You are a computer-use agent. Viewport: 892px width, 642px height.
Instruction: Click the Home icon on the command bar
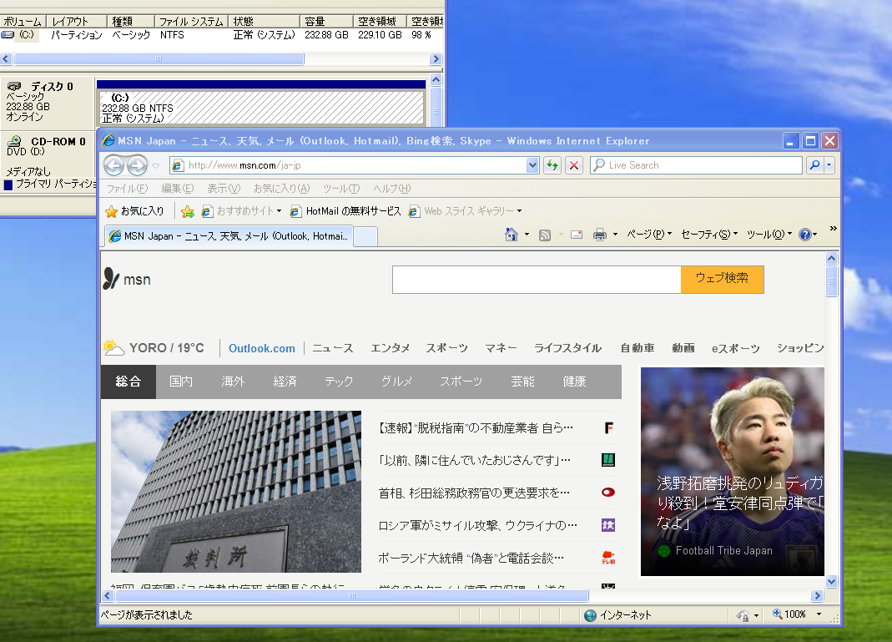coord(512,235)
